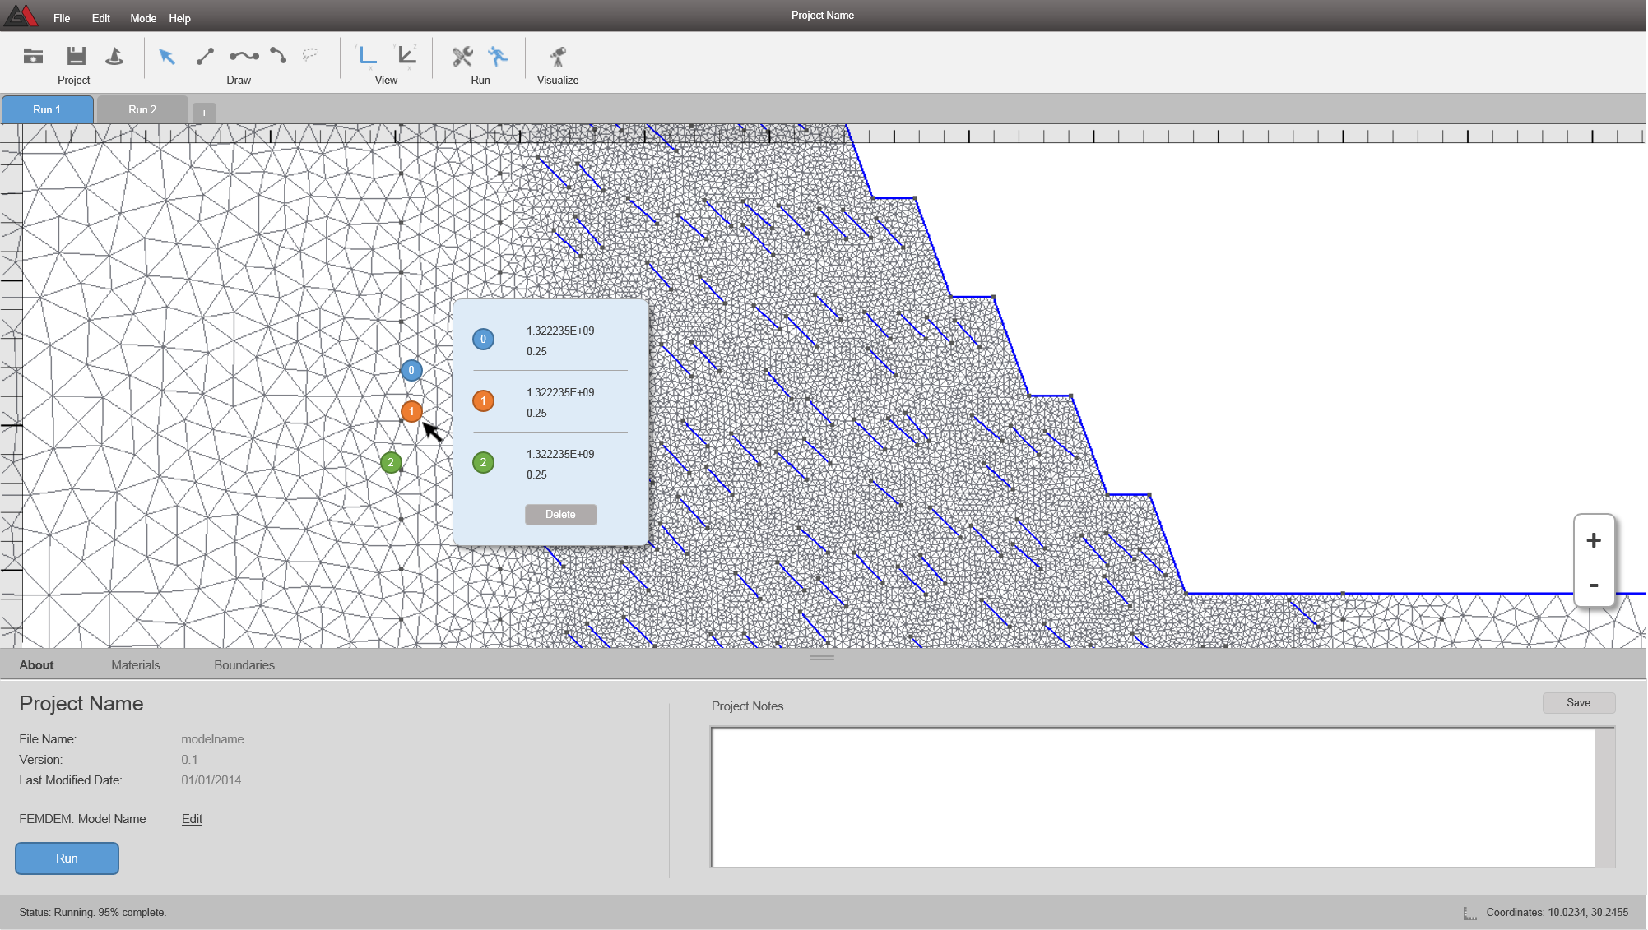Click the status running 95% text
1648x930 pixels.
92,913
